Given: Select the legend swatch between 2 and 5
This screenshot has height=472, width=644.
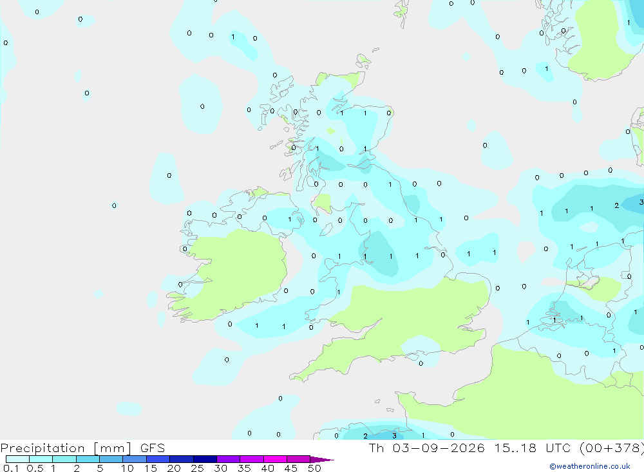Looking at the screenshot, I should (x=88, y=459).
